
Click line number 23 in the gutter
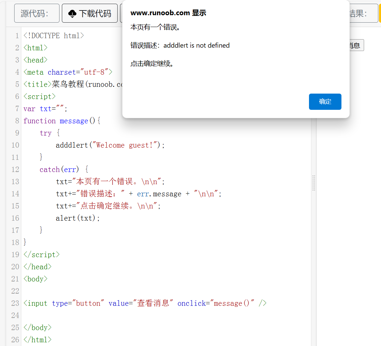point(15,303)
